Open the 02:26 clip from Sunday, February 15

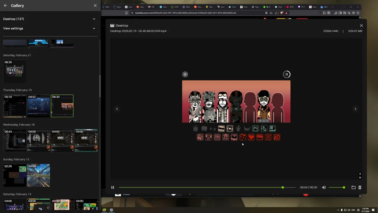click(x=14, y=175)
